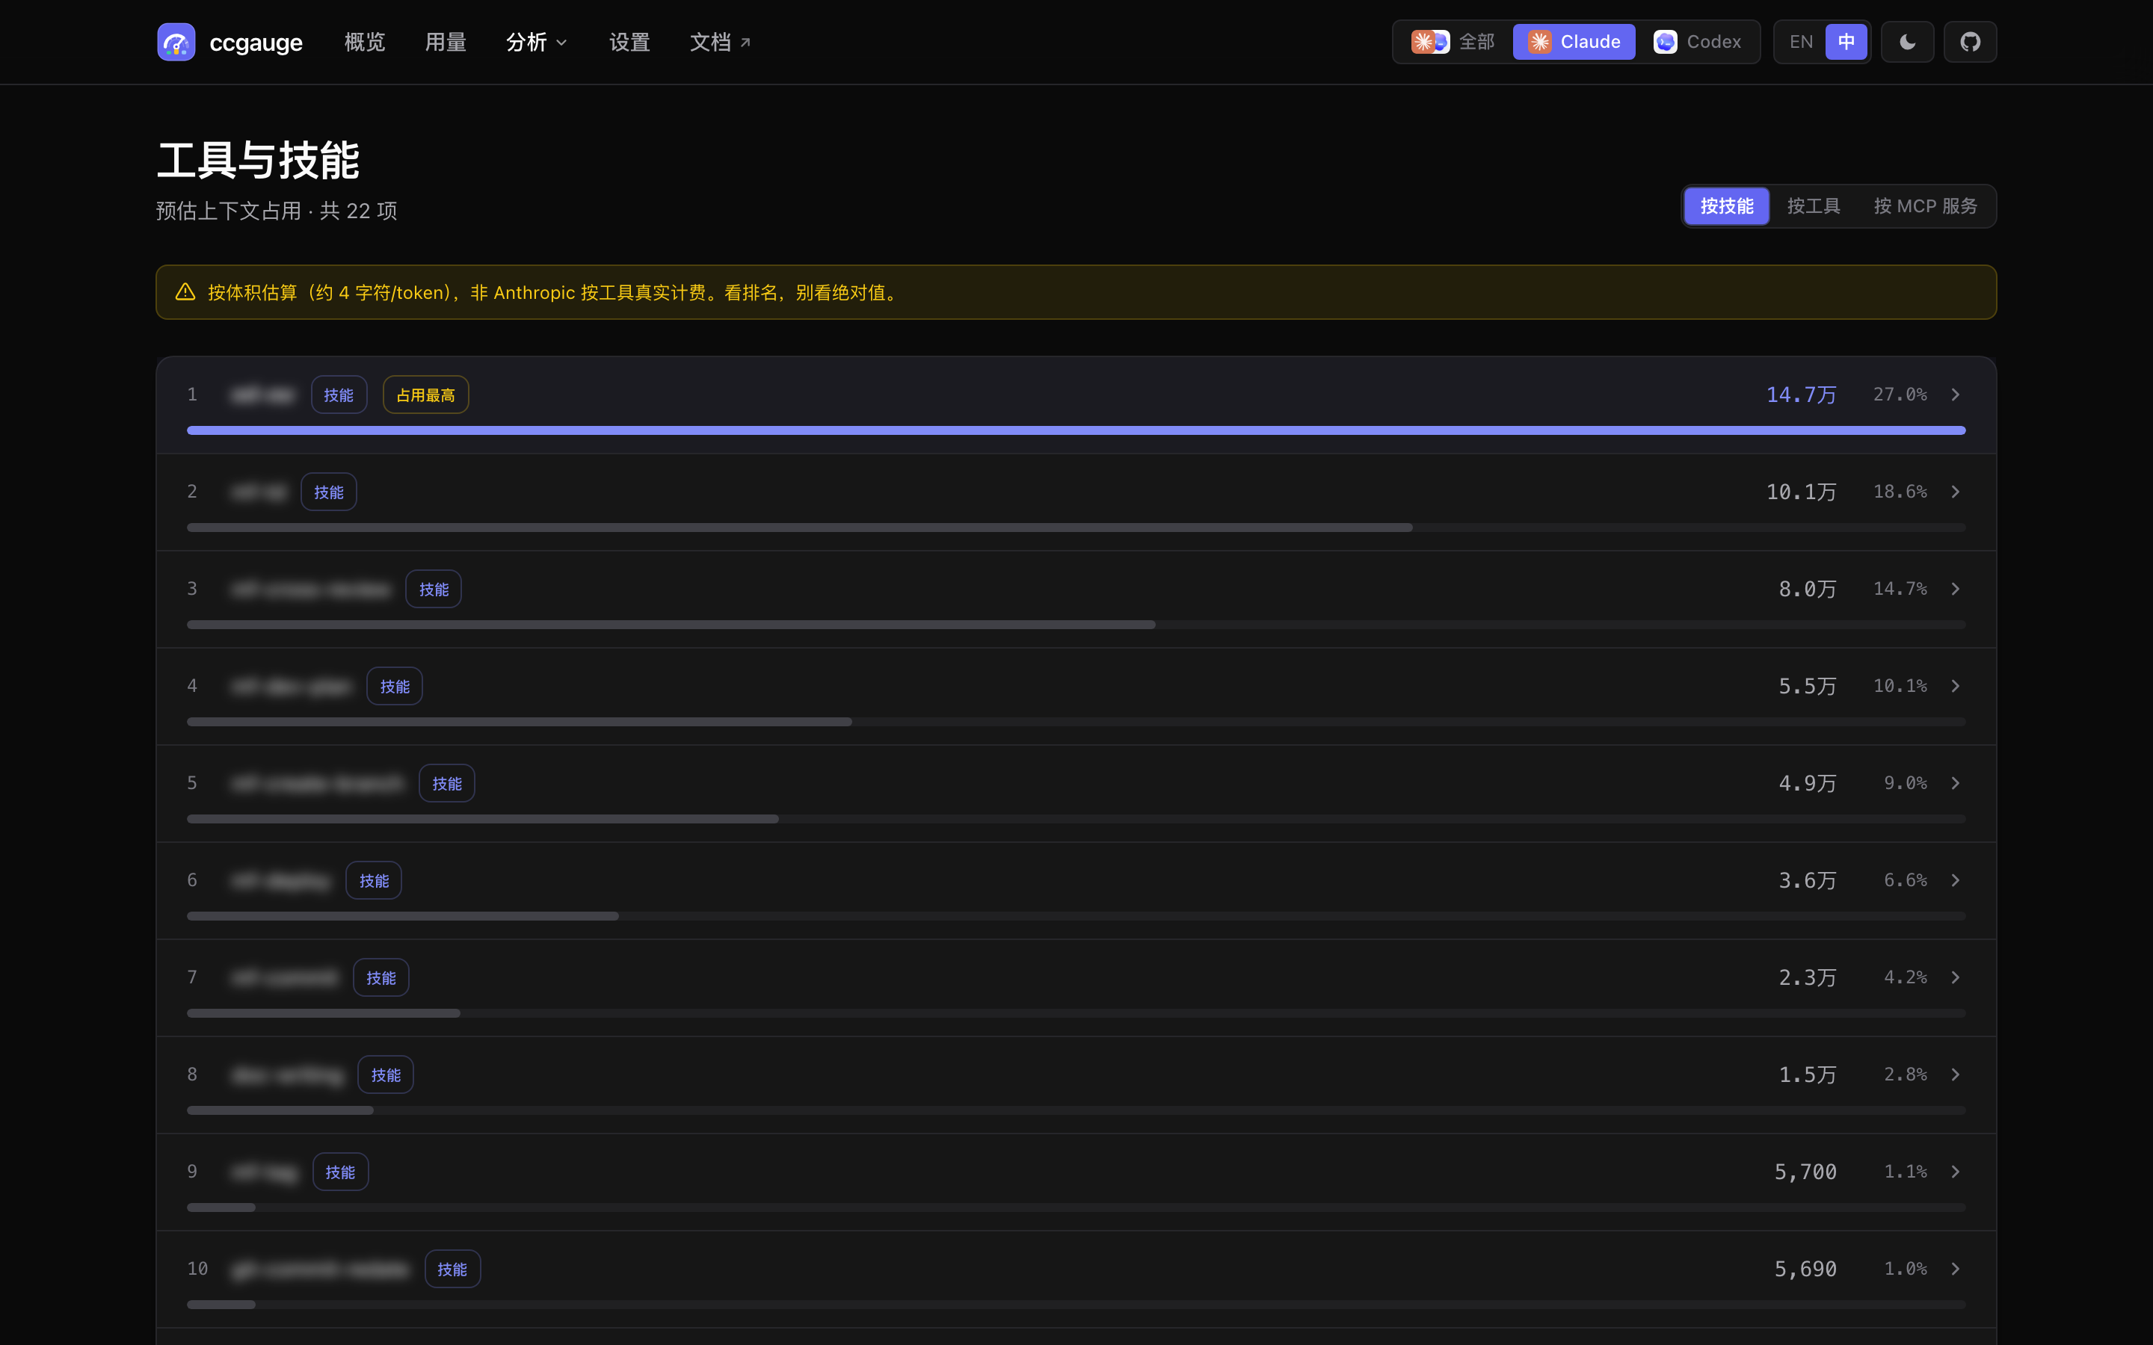This screenshot has width=2153, height=1345.
Task: Switch to 按工具 tab
Action: click(1813, 206)
